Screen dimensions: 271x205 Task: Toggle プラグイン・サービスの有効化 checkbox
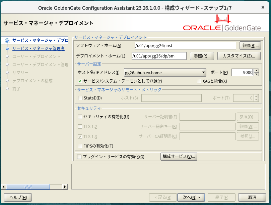tap(79, 157)
